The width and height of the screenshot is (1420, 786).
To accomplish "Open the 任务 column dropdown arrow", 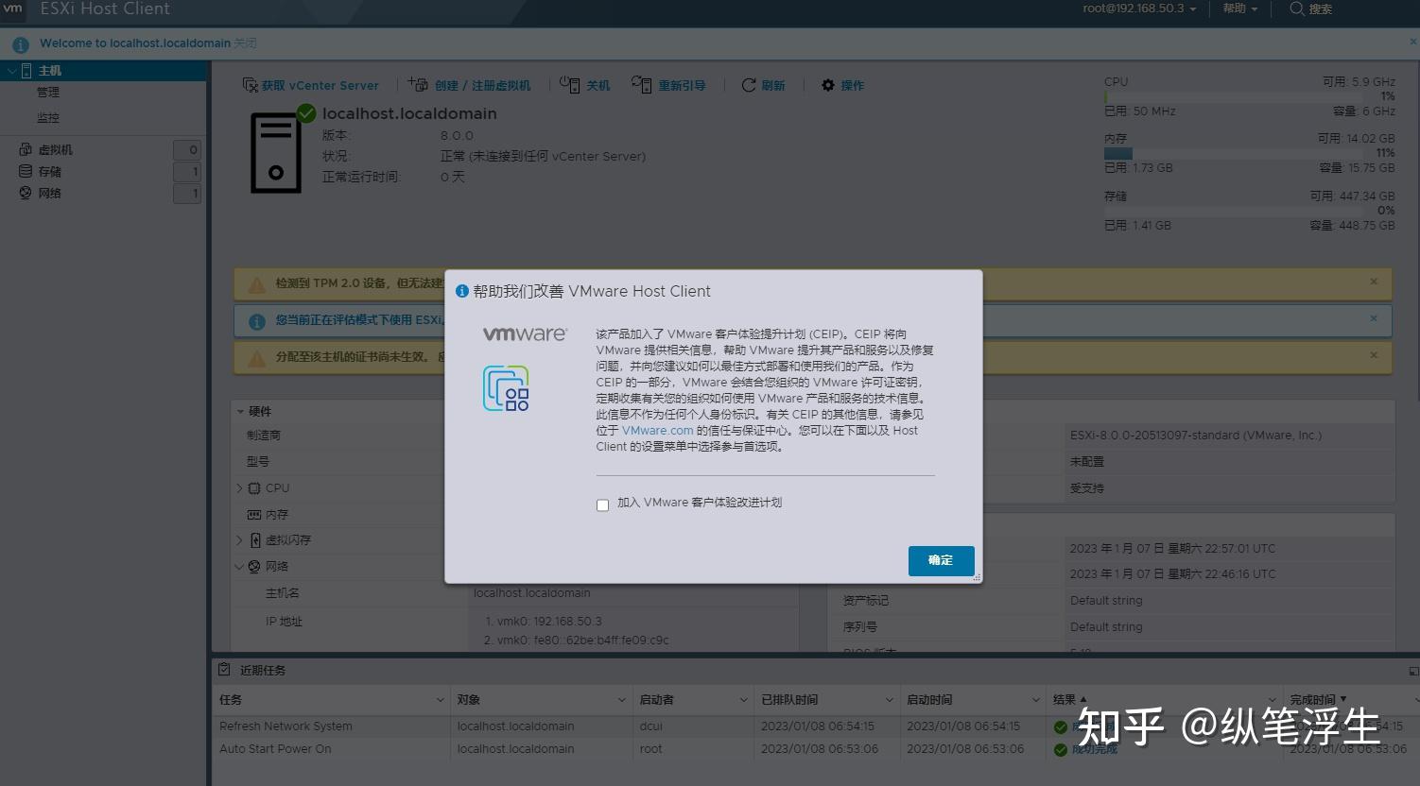I will coord(440,700).
